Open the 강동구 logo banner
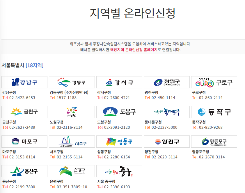 coord(72,82)
